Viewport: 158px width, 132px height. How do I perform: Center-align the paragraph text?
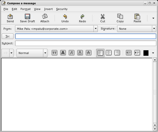point(109,53)
